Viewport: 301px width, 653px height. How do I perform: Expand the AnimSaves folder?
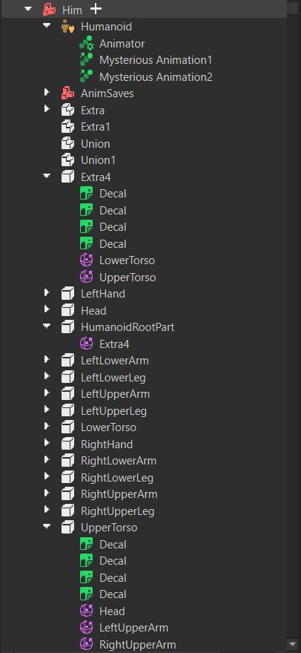click(47, 92)
